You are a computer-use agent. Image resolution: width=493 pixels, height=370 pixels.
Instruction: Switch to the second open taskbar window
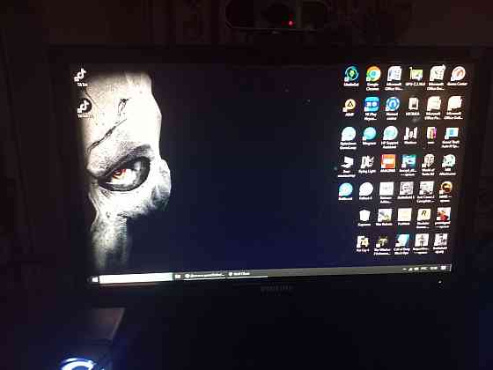pos(239,274)
